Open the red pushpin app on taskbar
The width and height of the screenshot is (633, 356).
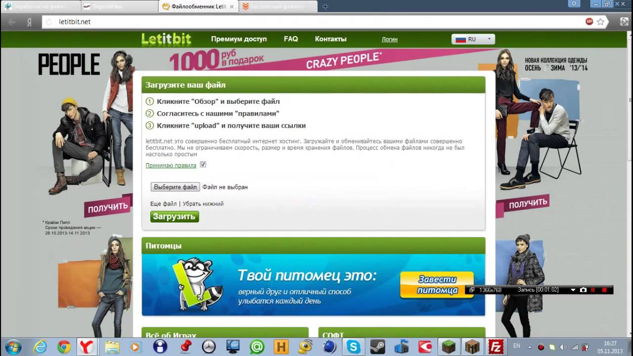click(x=185, y=347)
